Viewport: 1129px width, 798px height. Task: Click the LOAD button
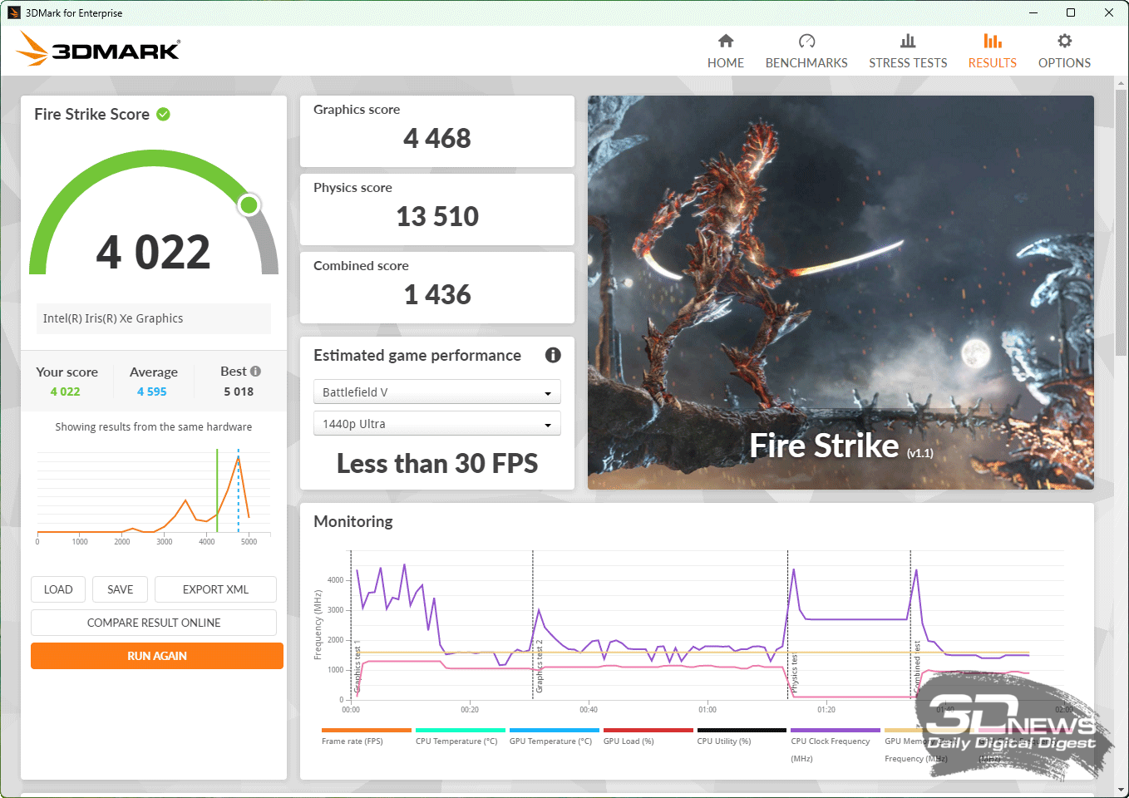click(x=58, y=589)
